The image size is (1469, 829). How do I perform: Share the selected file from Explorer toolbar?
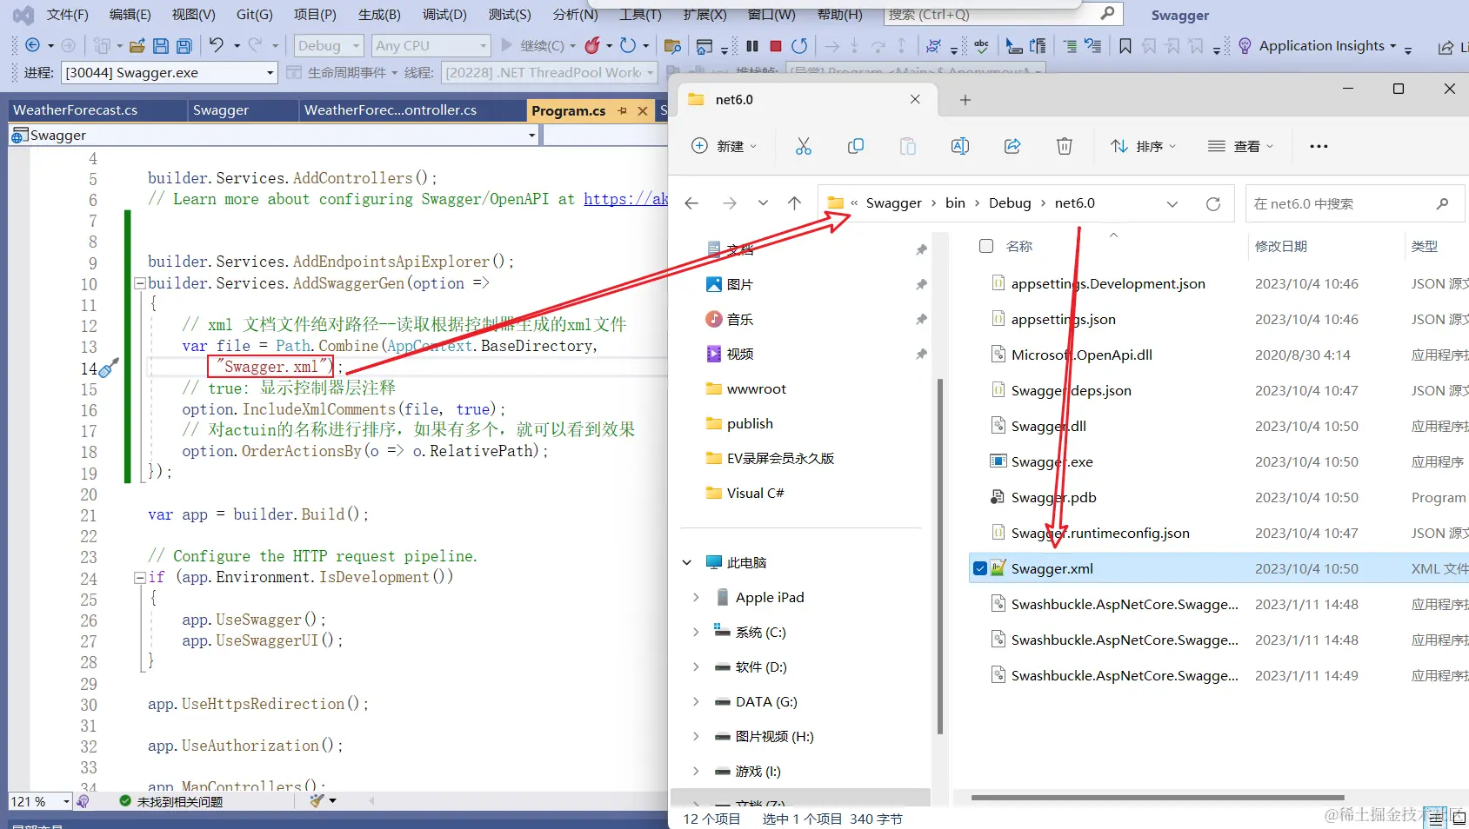coord(1012,146)
